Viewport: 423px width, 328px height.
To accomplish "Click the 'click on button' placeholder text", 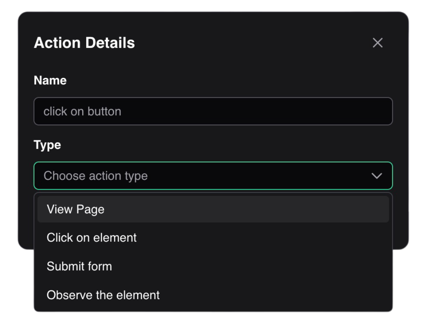I will tap(82, 112).
